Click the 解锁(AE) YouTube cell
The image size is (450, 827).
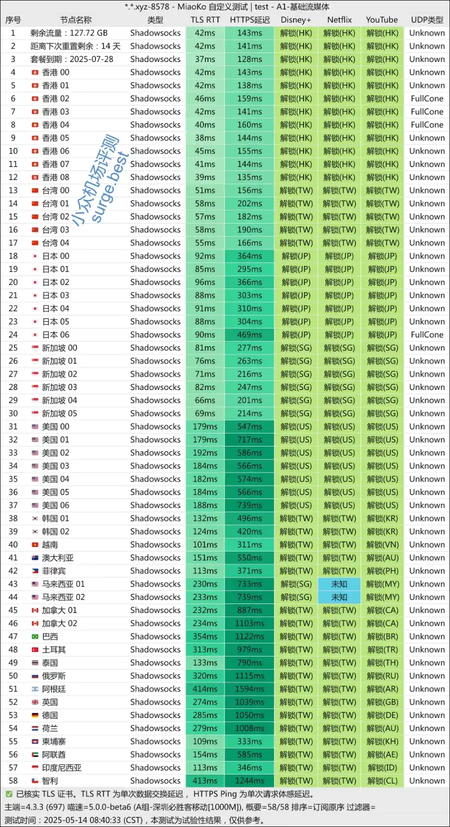382,754
